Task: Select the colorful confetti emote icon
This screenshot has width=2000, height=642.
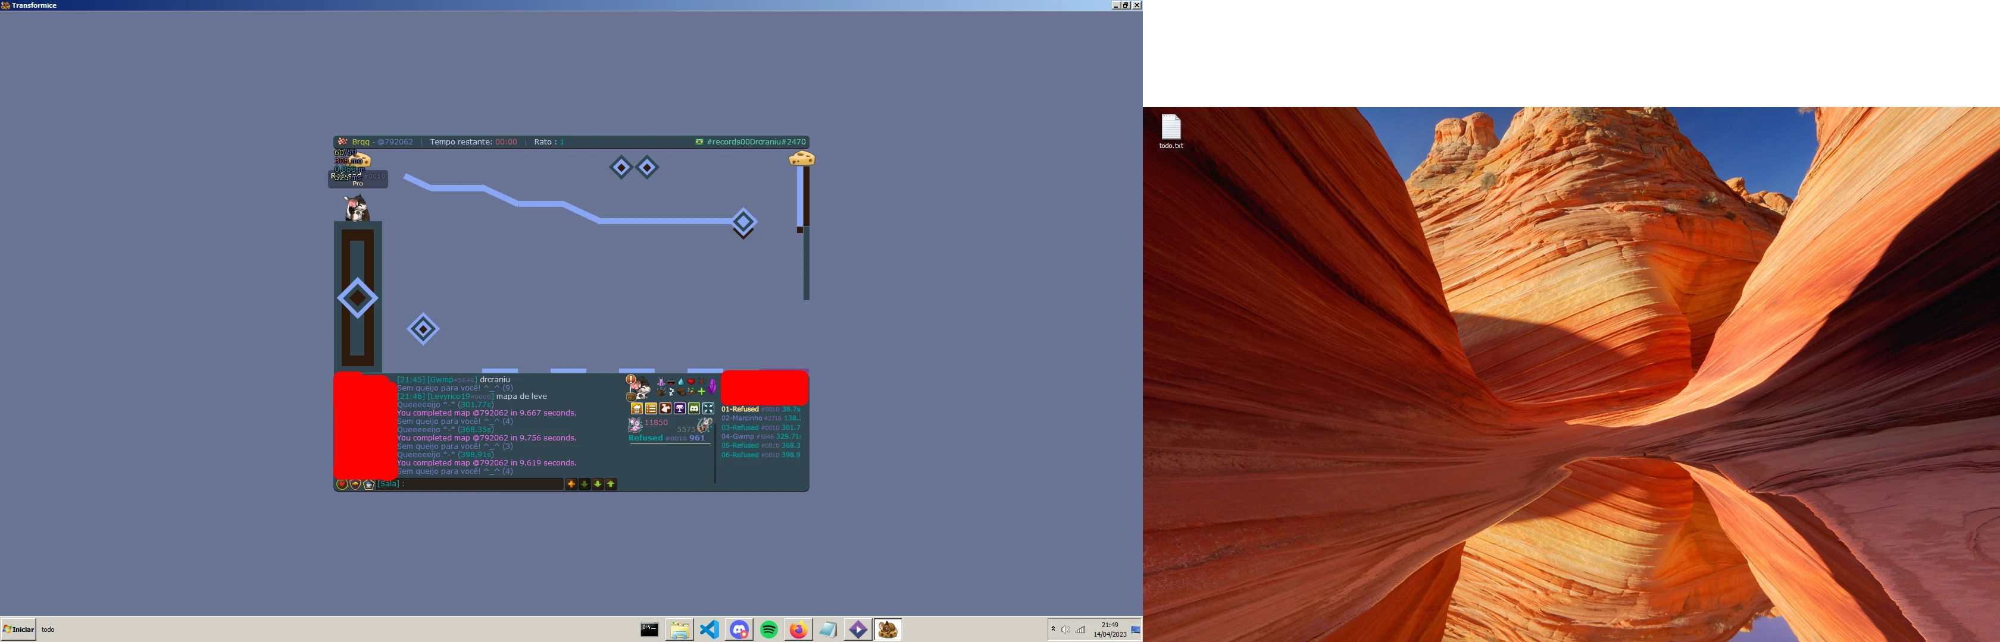Action: 691,392
